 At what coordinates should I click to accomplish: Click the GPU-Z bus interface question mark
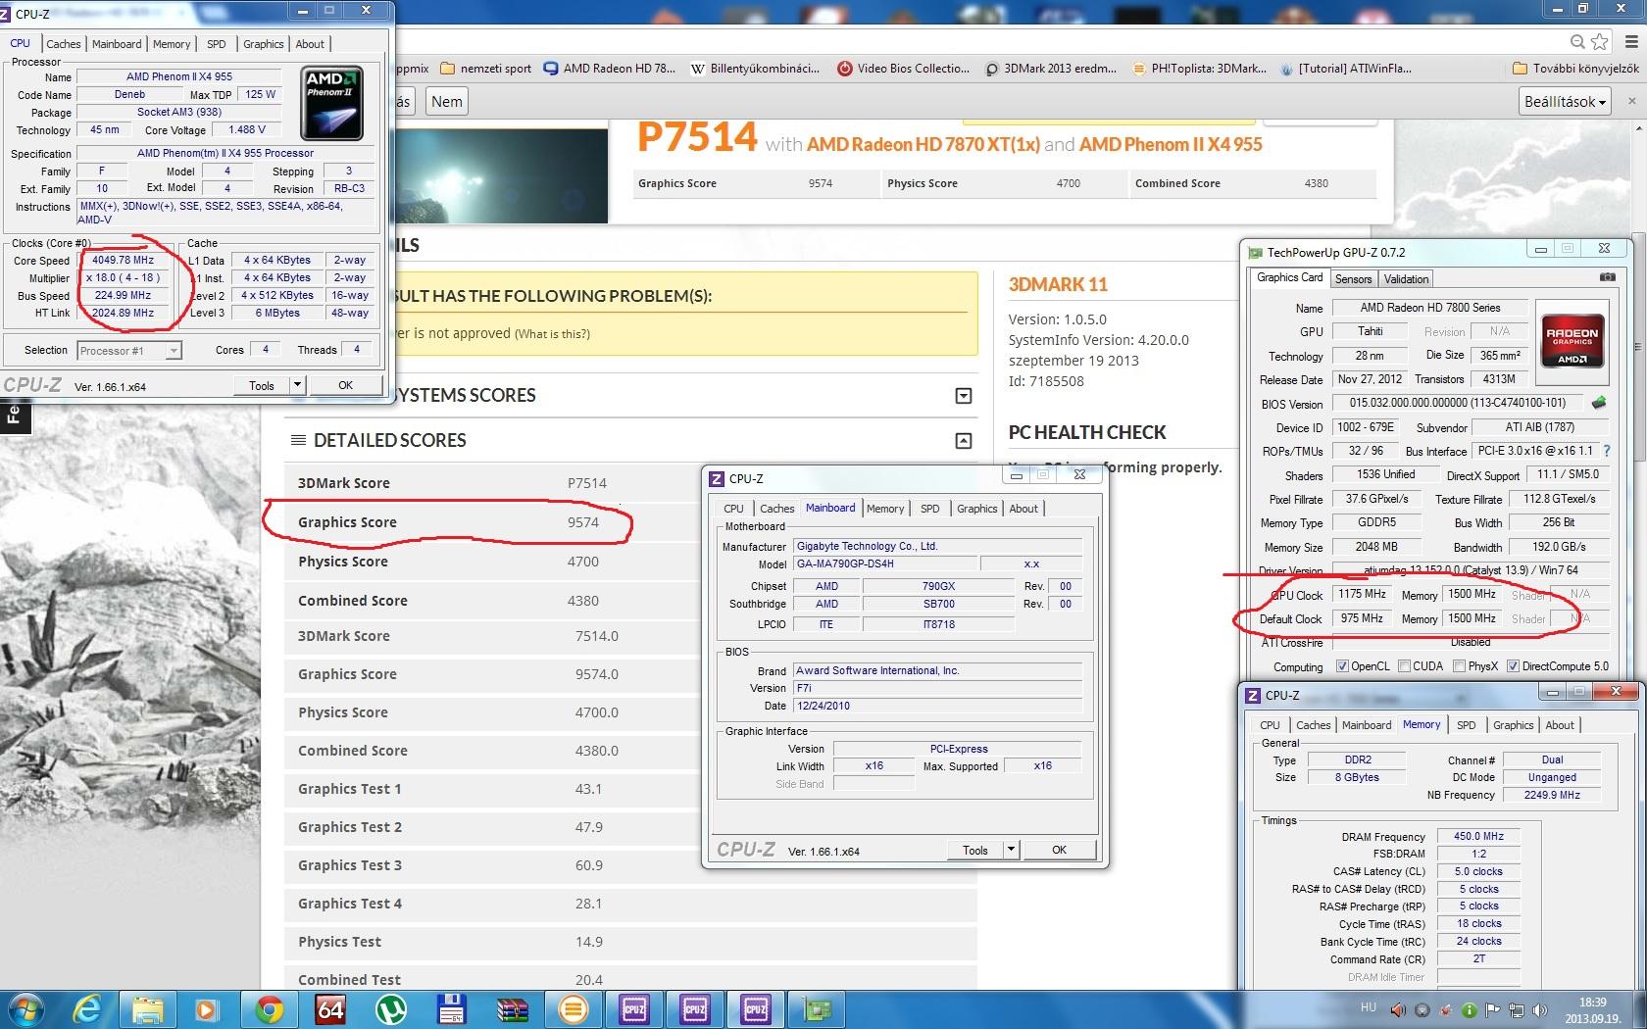[x=1607, y=451]
